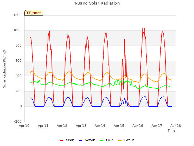This screenshot has width=194, height=146.
Task: Select the LWout legend label
Action: [129, 140]
